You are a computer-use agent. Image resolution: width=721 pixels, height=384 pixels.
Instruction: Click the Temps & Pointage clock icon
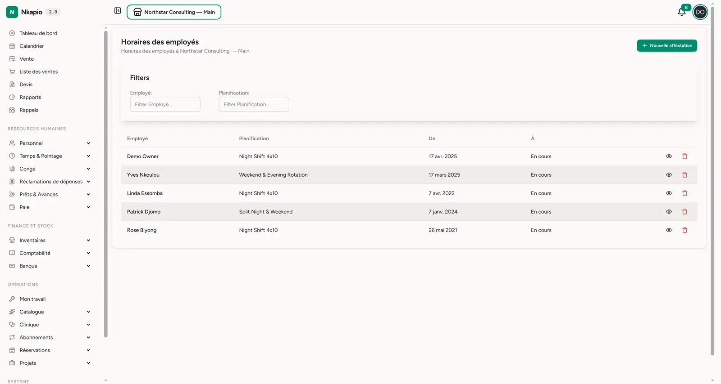tap(12, 156)
